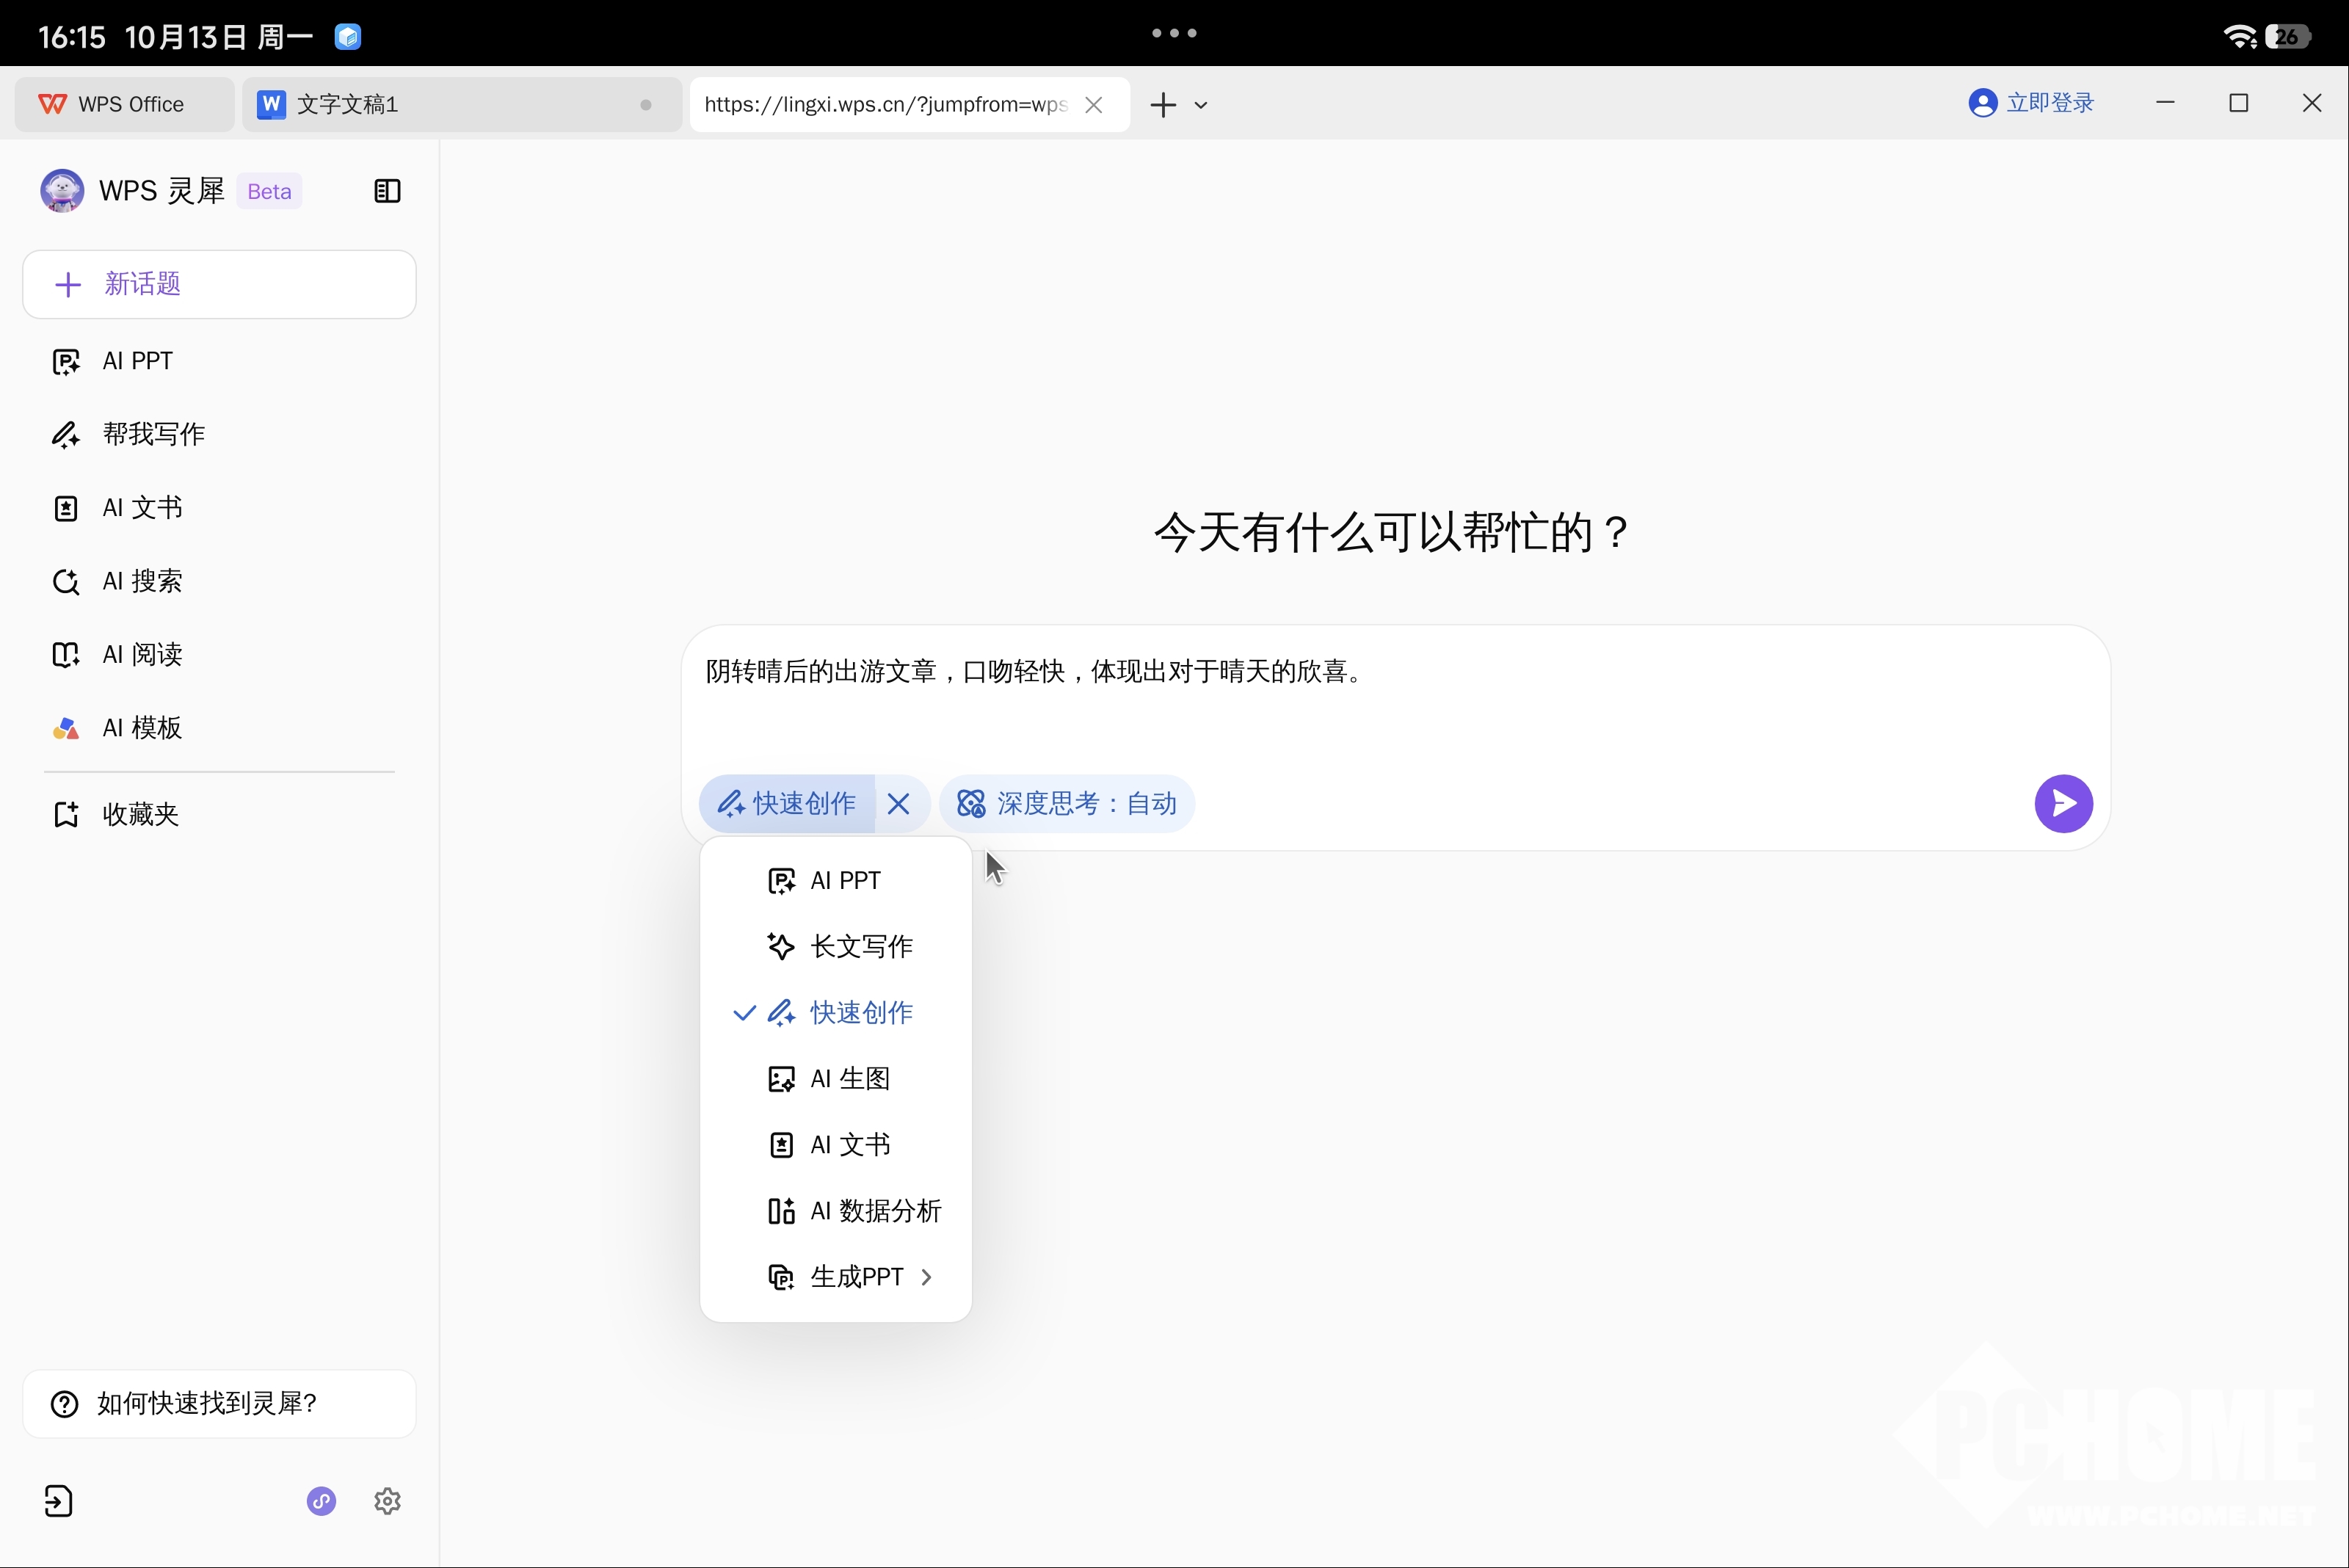Toggle 深度思考：自动 thinking mode
Screen dimensions: 2349x1568
tap(1066, 803)
